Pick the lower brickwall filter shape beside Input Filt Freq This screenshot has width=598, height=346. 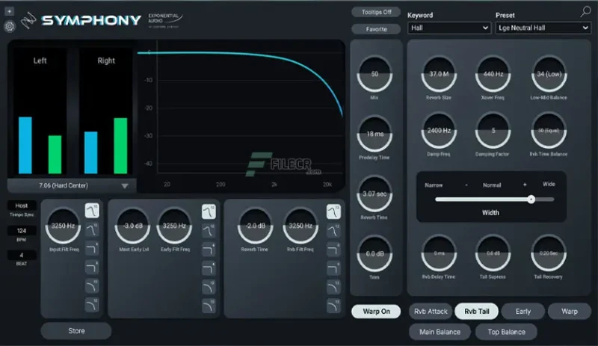[92, 268]
